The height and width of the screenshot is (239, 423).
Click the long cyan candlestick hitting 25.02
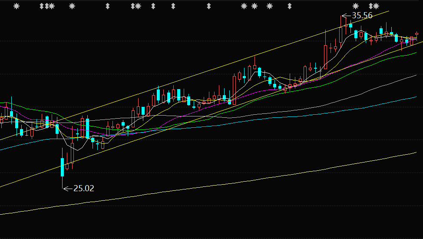pos(62,167)
